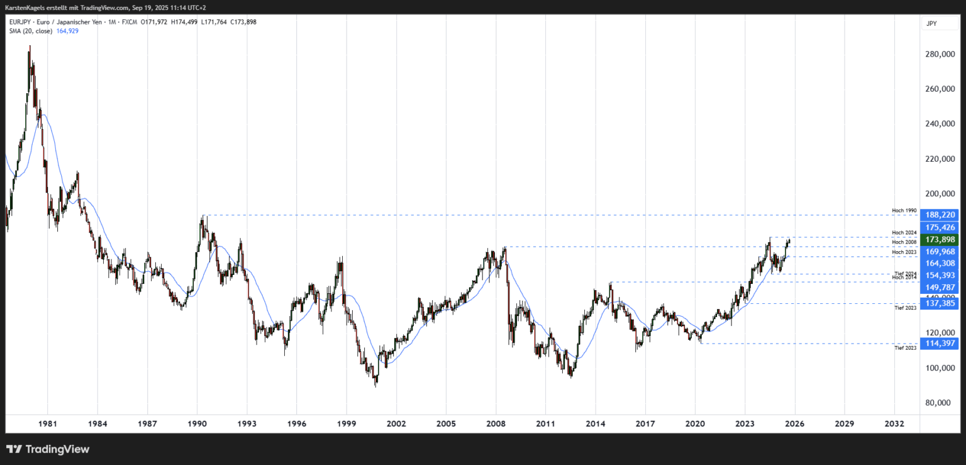966x465 pixels.
Task: Click the green 173,898 current price label
Action: pos(939,239)
